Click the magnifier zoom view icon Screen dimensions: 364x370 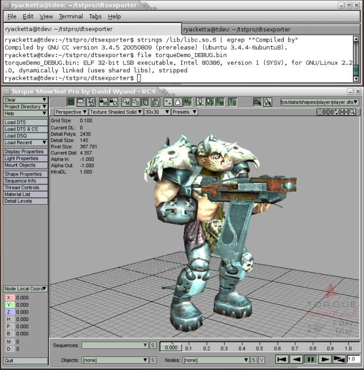[352, 112]
